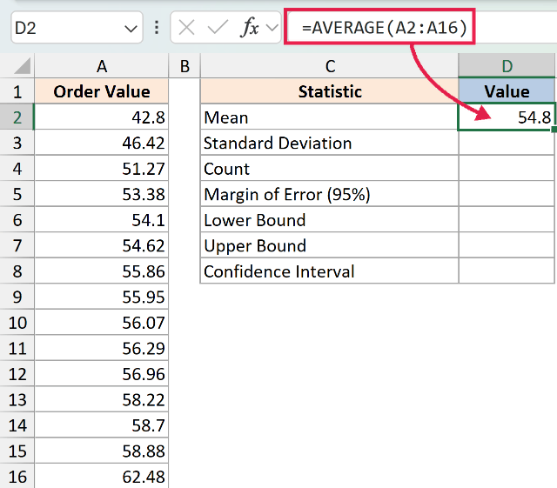This screenshot has height=488, width=557.
Task: Select empty value cell beside Margin of Error
Action: tap(507, 194)
